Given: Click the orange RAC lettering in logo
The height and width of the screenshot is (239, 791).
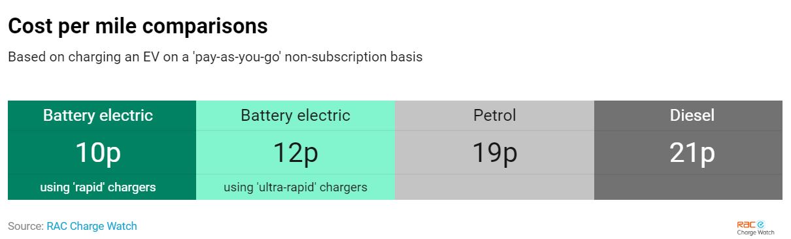Looking at the screenshot, I should coord(747,224).
